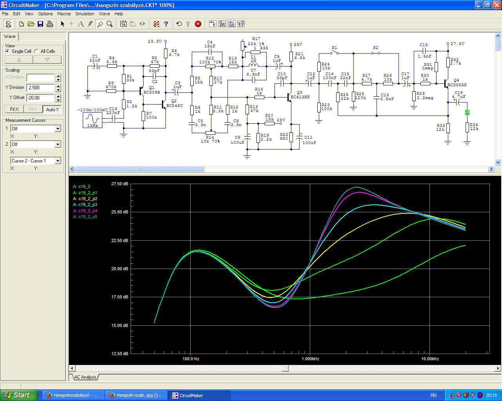Click the Print icon in toolbar
This screenshot has height=401, width=502.
tap(50, 24)
